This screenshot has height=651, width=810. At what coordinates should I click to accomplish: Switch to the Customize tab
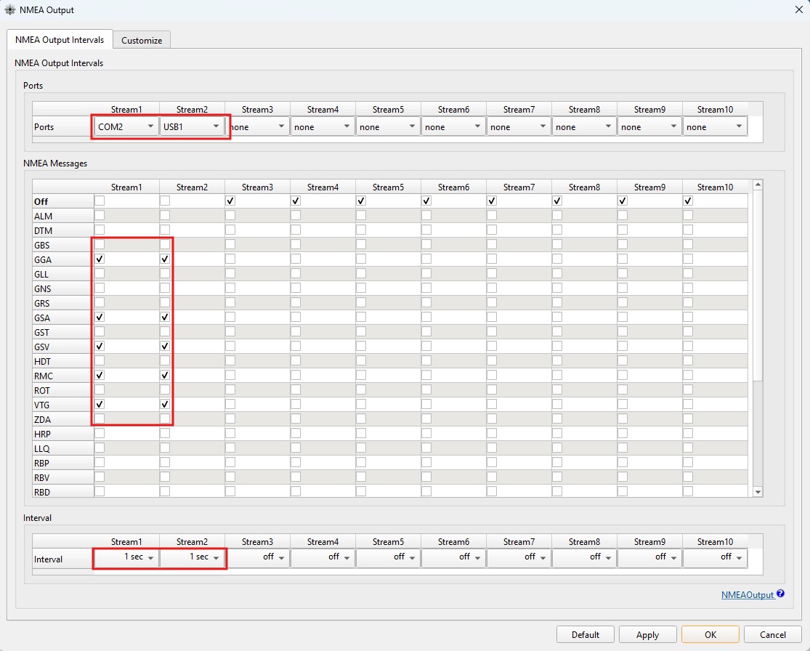(142, 40)
